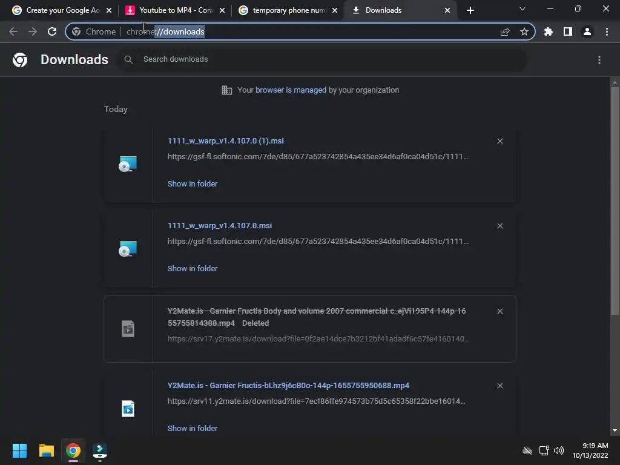
Task: Open Y2Mate.is Garnier Fructis-bLhz9j6cB0o mp4 file
Action: [x=288, y=386]
